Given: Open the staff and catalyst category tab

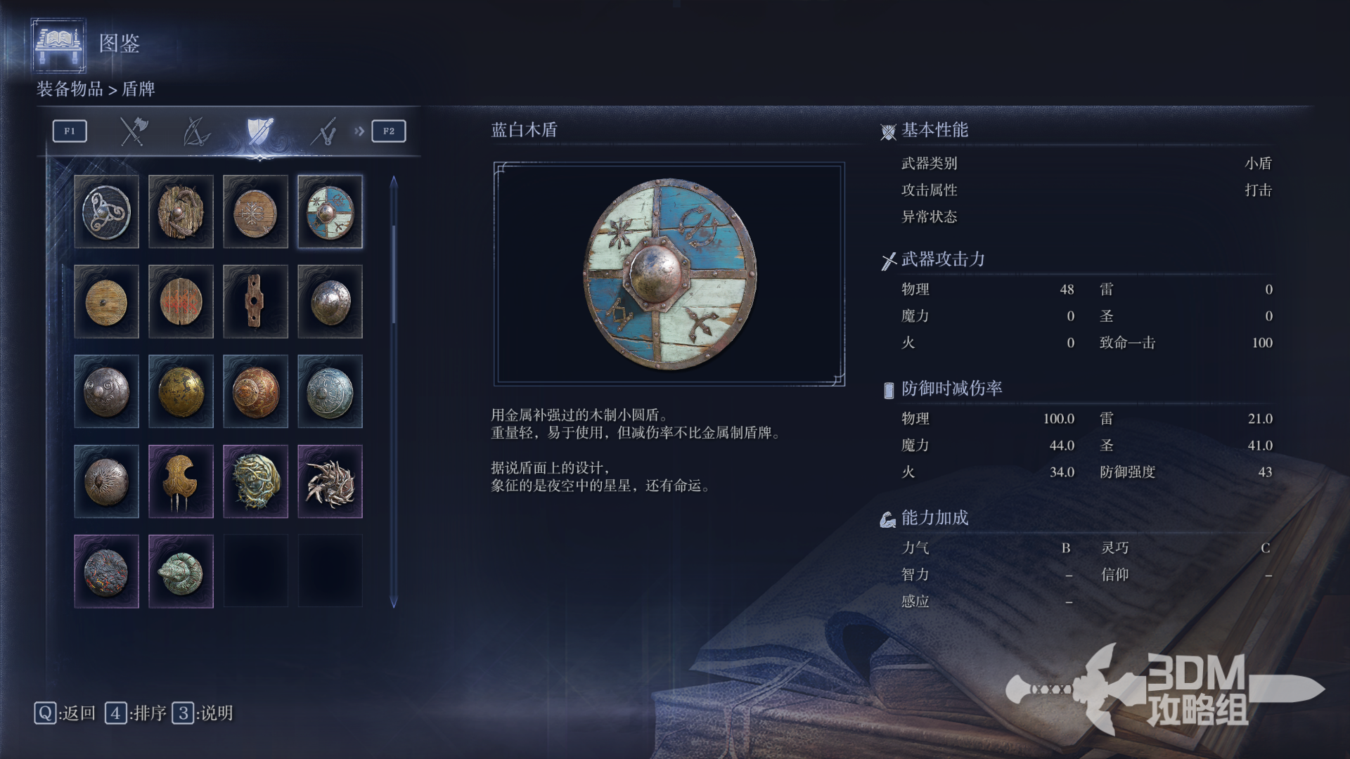Looking at the screenshot, I should point(323,131).
